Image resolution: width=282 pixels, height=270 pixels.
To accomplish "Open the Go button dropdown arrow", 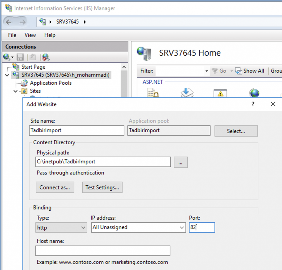I will [x=231, y=71].
